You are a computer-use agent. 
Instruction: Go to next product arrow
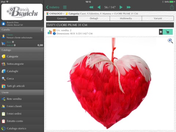point(121,7)
